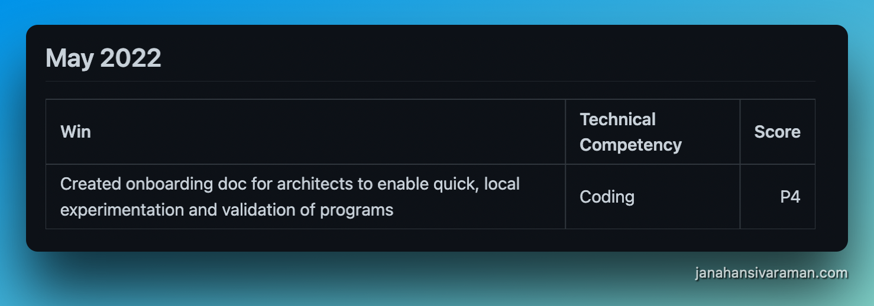Click the word Competency in the header
This screenshot has height=306, width=874.
630,145
